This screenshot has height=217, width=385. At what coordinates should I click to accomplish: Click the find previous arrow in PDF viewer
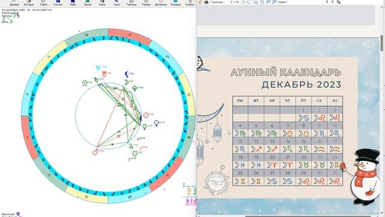click(x=327, y=2)
